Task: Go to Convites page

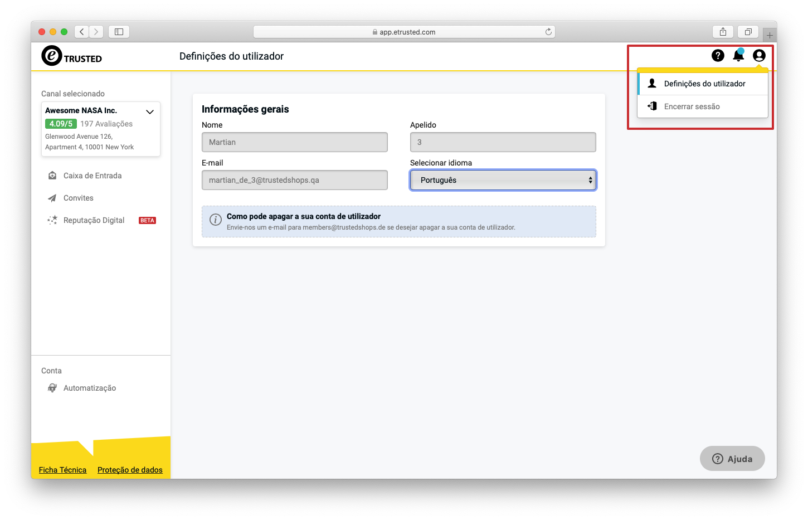Action: 78,198
